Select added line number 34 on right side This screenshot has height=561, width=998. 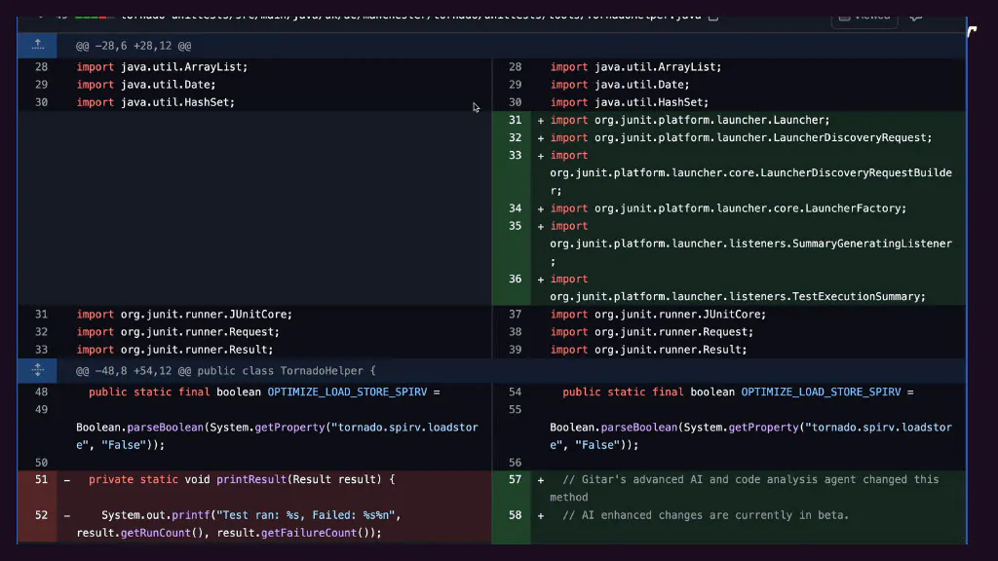[515, 208]
